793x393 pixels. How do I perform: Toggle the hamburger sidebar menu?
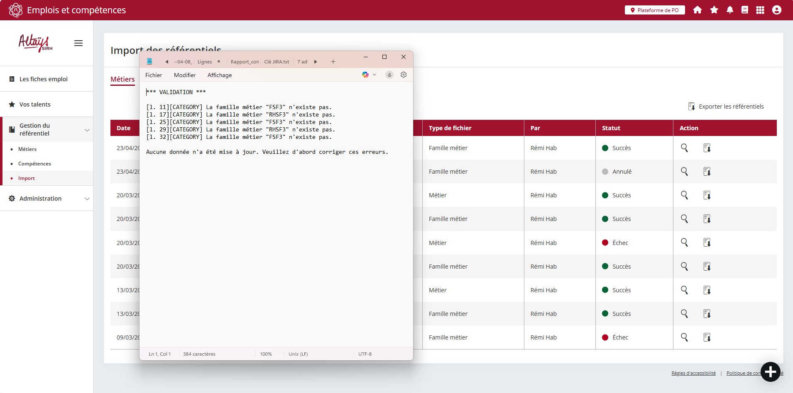(78, 43)
